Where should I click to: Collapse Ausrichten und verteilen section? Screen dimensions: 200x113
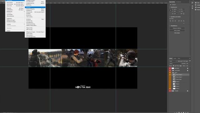pyautogui.click(x=170, y=17)
